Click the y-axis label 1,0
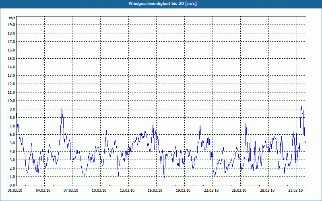 pyautogui.click(x=12, y=176)
